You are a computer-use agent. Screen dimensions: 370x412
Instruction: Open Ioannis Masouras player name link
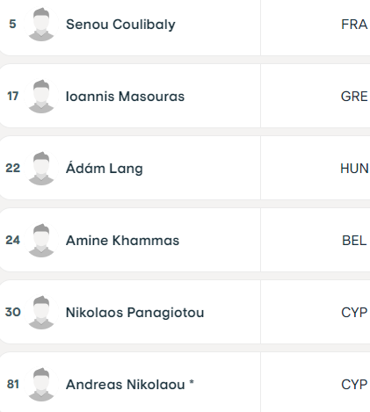pos(125,97)
